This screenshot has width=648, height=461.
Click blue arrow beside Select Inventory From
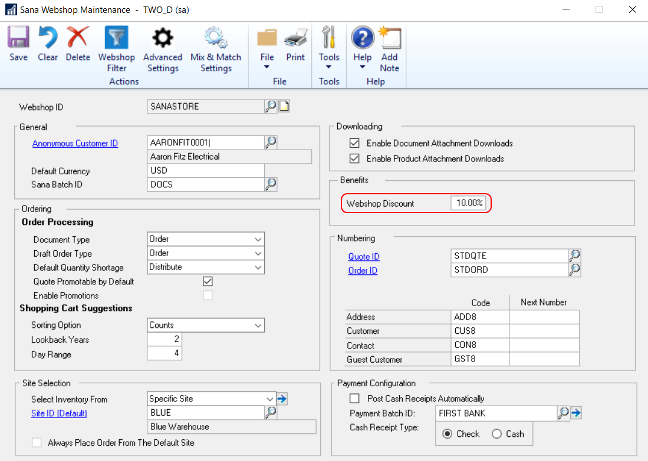(282, 399)
